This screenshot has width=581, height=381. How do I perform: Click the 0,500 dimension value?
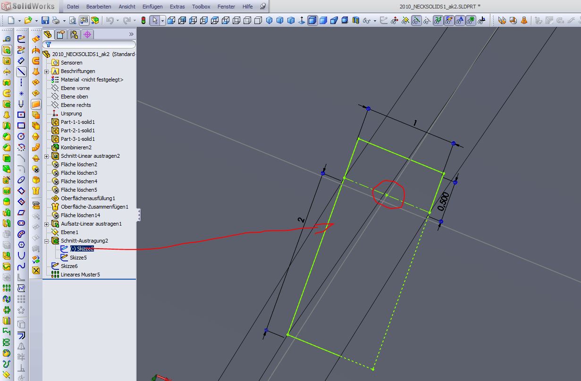[443, 202]
